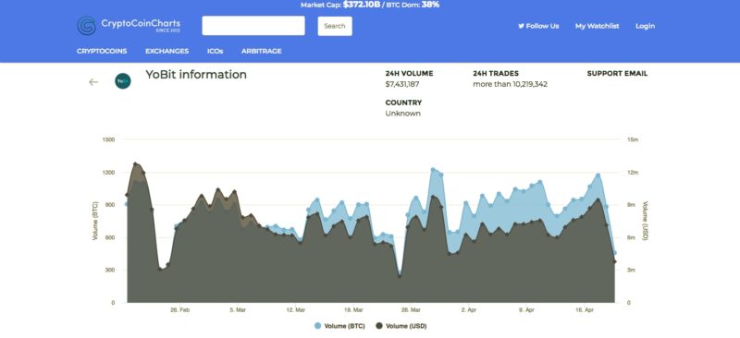
Task: Click the 9. Apr axis label
Action: pyautogui.click(x=526, y=310)
